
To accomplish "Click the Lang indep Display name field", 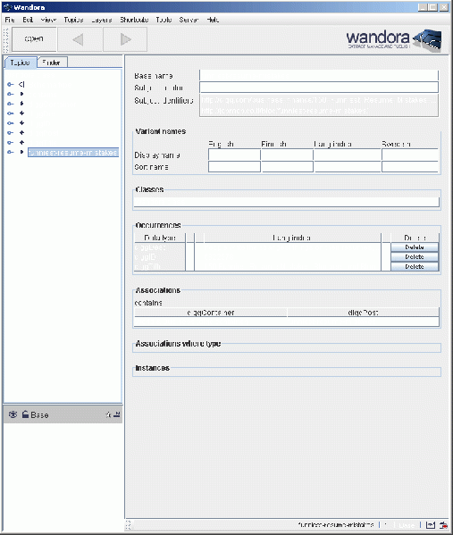I will [348, 155].
